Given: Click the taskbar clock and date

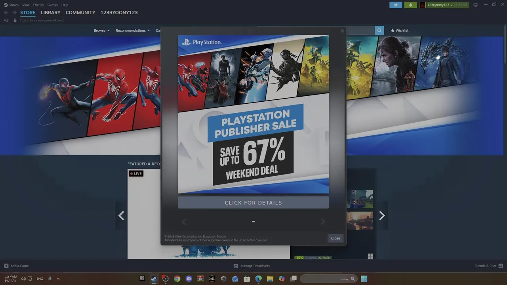Looking at the screenshot, I should (11, 279).
